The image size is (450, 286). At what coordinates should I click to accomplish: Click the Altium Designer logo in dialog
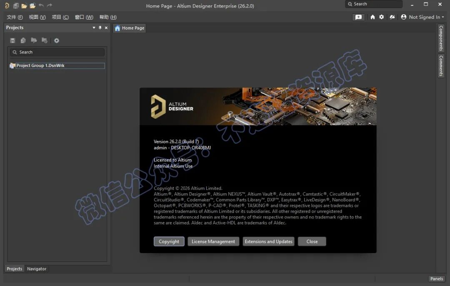click(x=172, y=107)
